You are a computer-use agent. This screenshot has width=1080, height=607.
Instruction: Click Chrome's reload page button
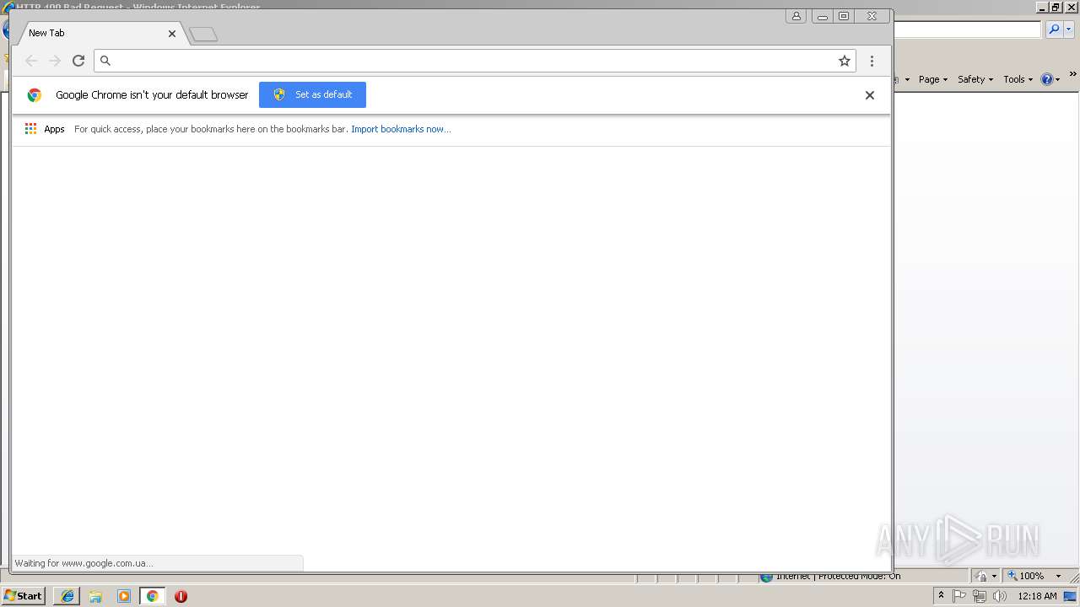(x=78, y=61)
